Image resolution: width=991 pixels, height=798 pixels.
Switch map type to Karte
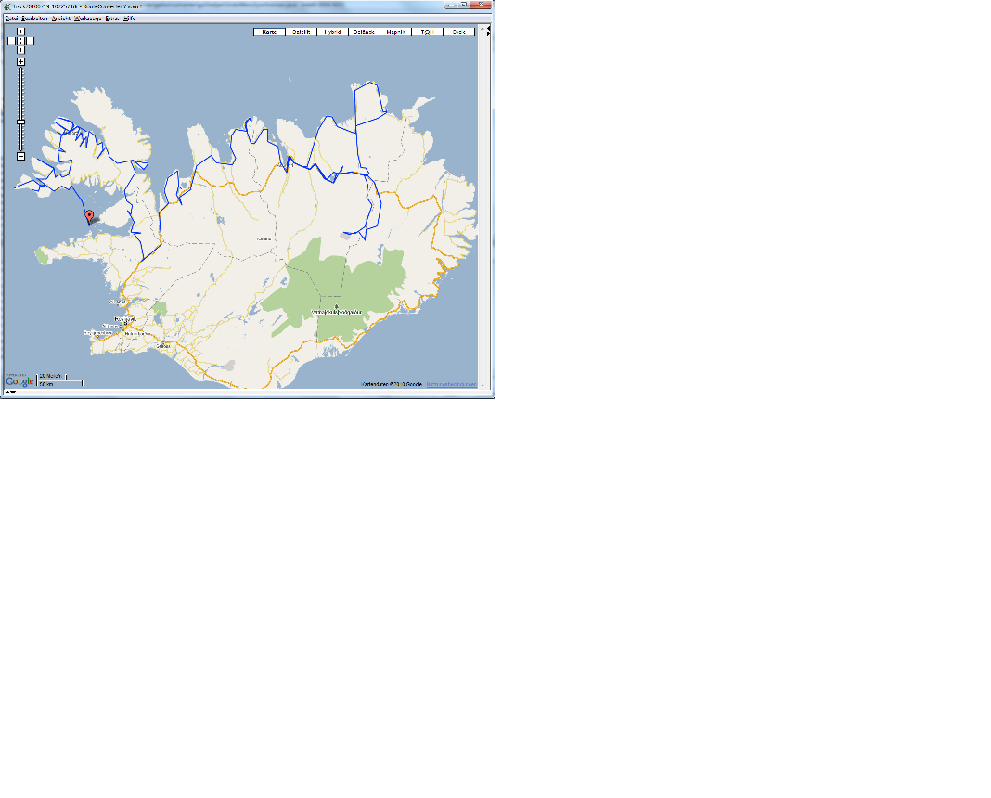[x=269, y=32]
